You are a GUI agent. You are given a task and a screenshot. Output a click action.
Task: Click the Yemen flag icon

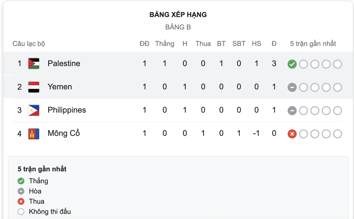click(x=34, y=87)
